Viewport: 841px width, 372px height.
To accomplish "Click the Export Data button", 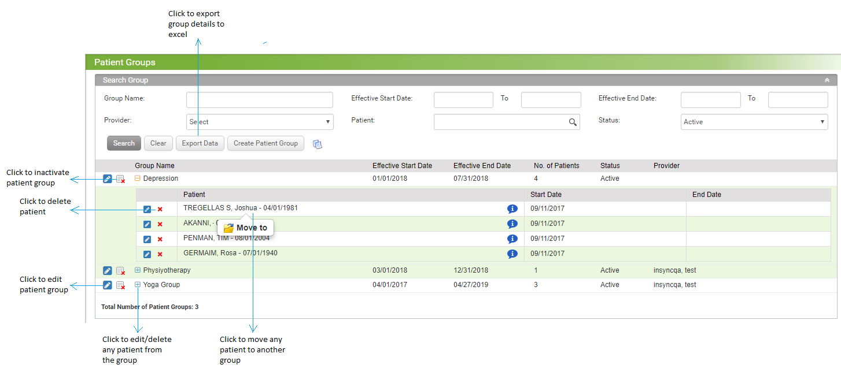I will (200, 143).
